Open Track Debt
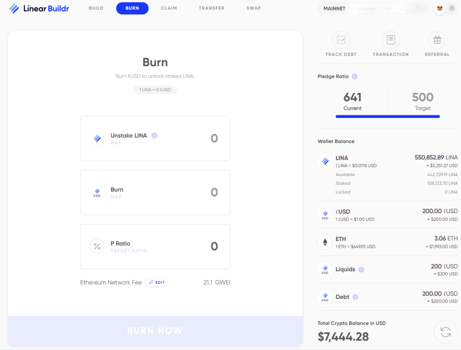 pyautogui.click(x=341, y=44)
